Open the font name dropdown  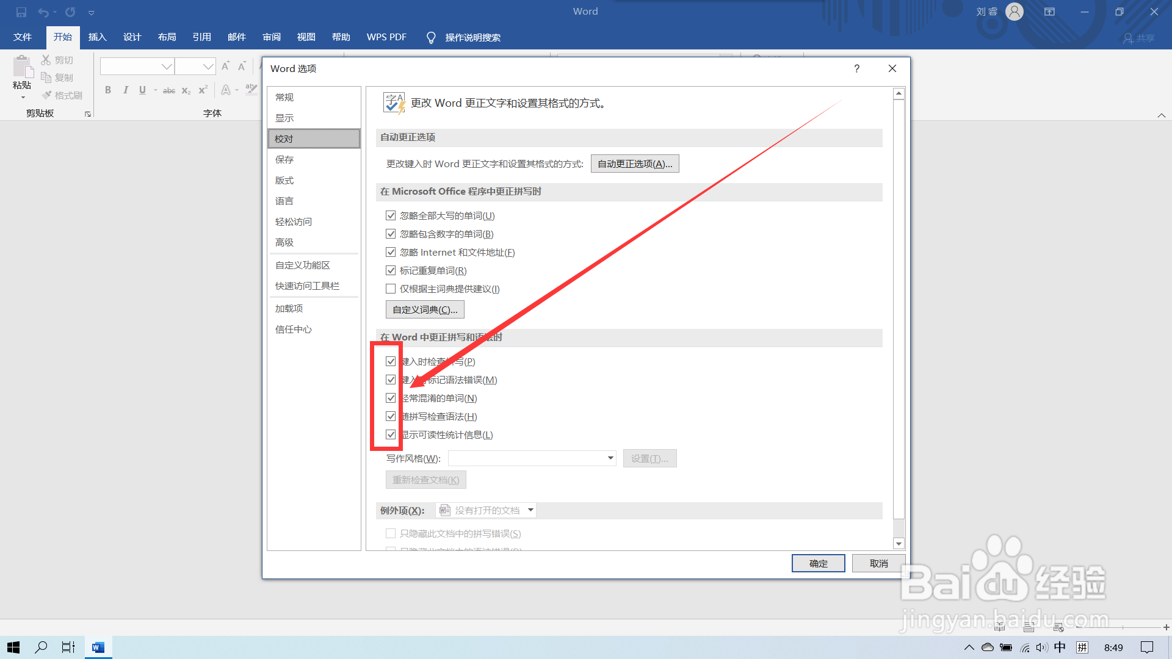(167, 67)
